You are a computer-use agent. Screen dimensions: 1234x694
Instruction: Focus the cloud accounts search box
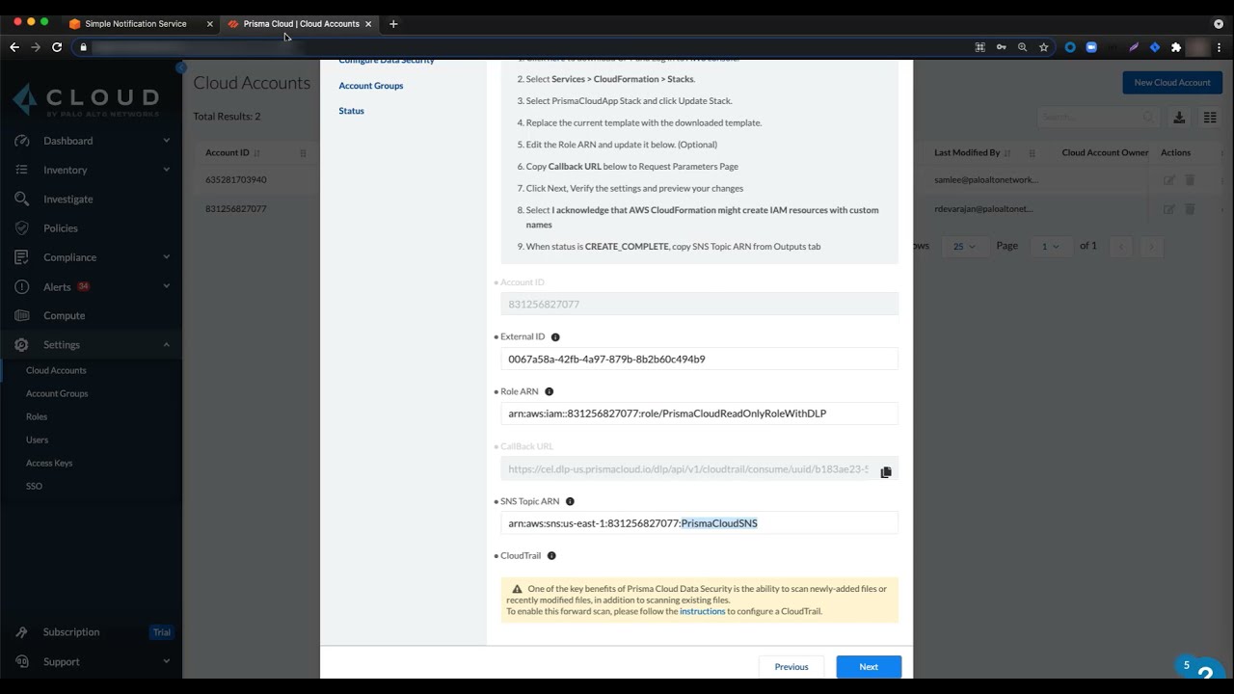[x=1097, y=118]
